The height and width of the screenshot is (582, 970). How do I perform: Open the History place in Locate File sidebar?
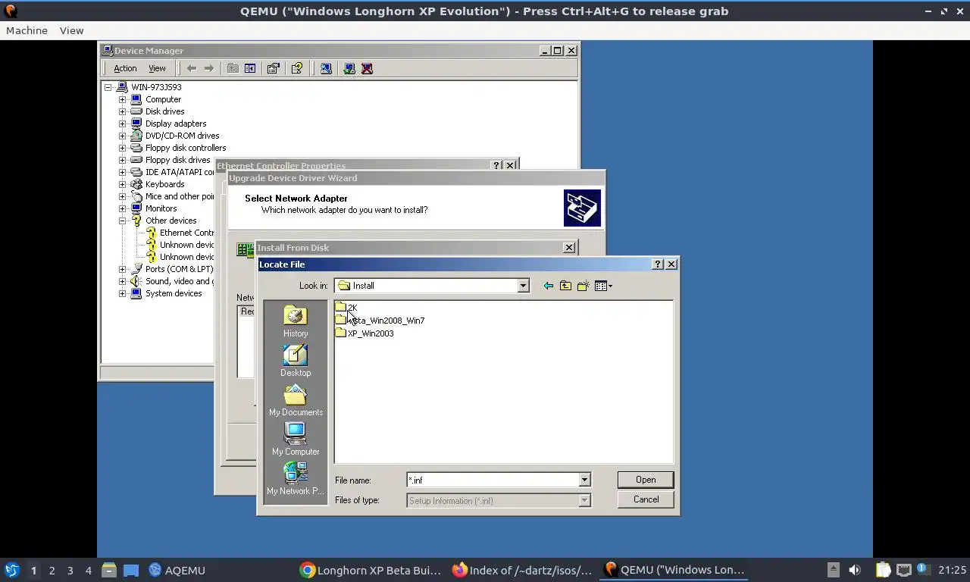(296, 321)
